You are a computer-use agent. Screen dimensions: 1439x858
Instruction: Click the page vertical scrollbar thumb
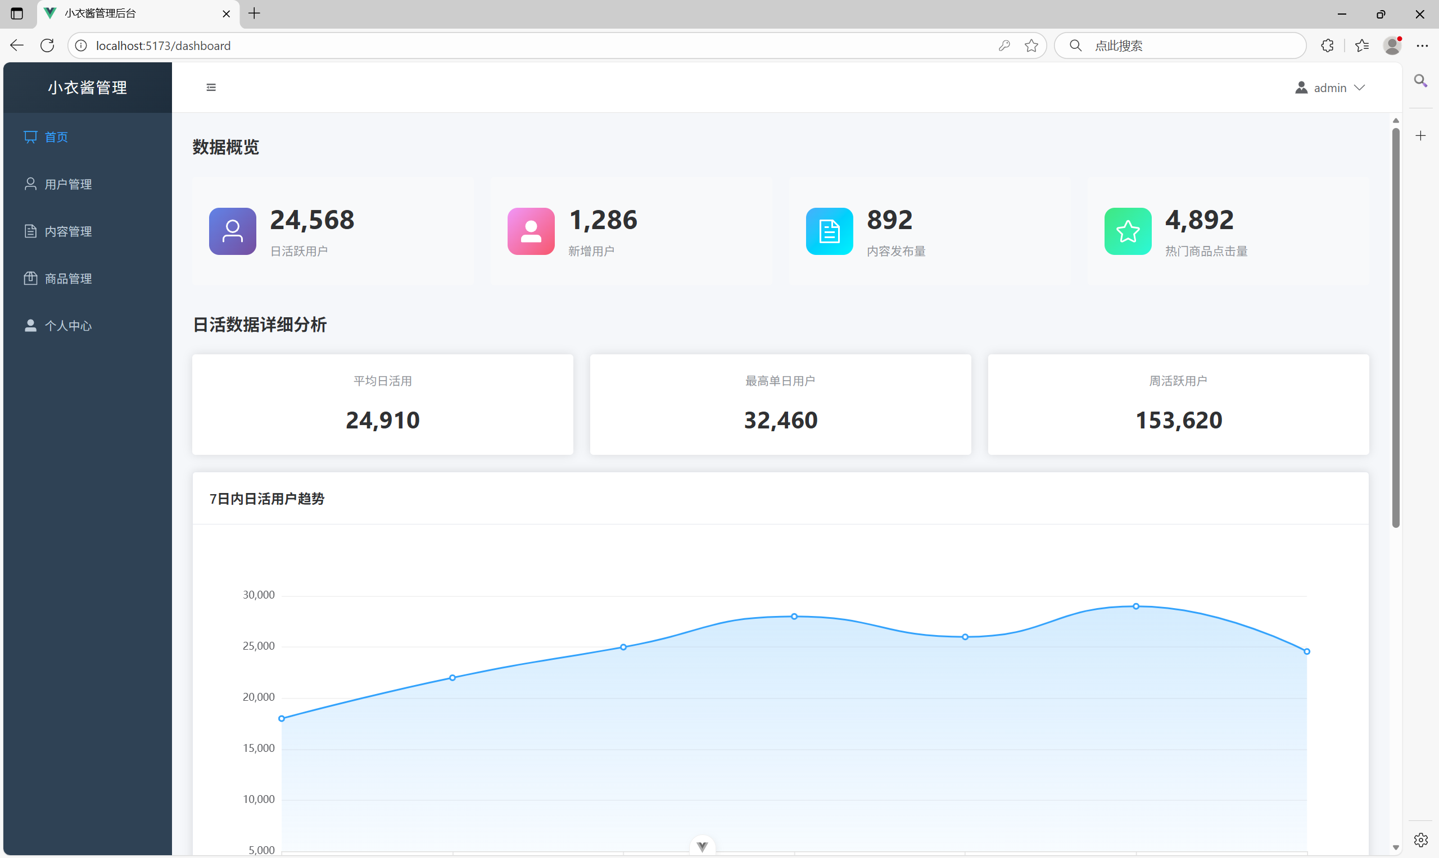coord(1396,327)
